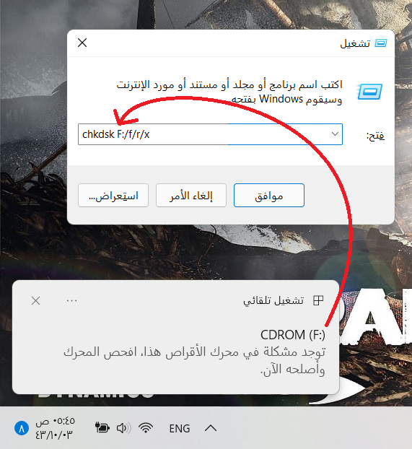
Task: Open the three-dot notification options menu
Action: click(71, 301)
